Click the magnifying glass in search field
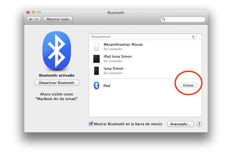The image size is (232, 154). point(164,19)
